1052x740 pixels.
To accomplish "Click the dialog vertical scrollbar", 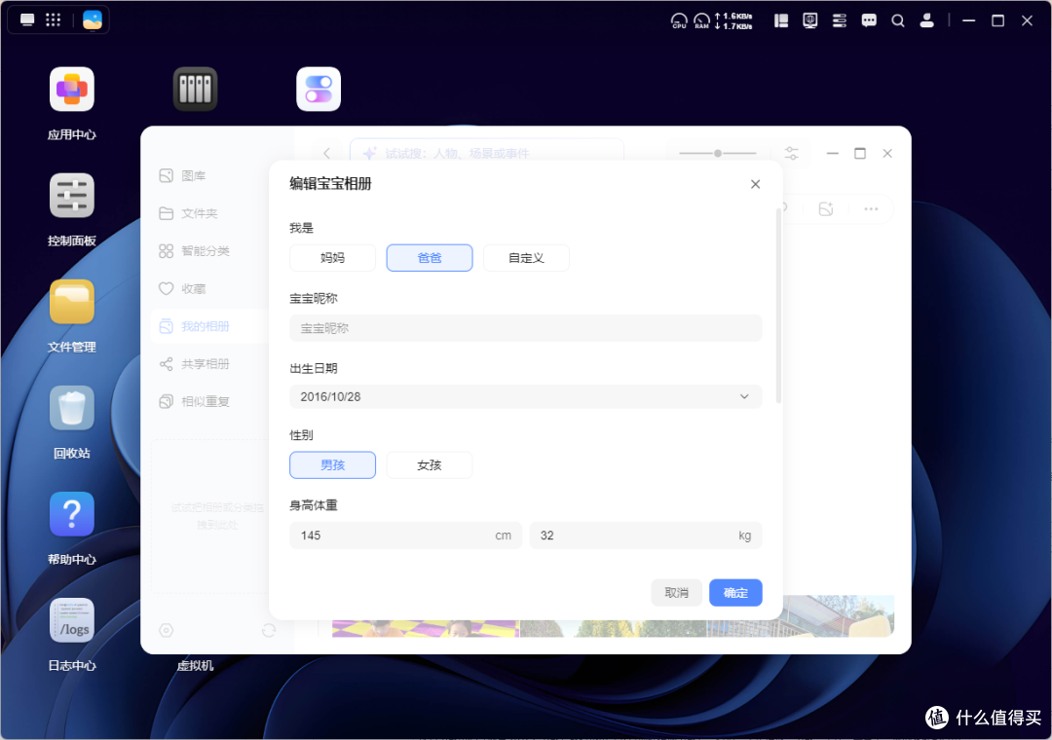I will pyautogui.click(x=778, y=306).
